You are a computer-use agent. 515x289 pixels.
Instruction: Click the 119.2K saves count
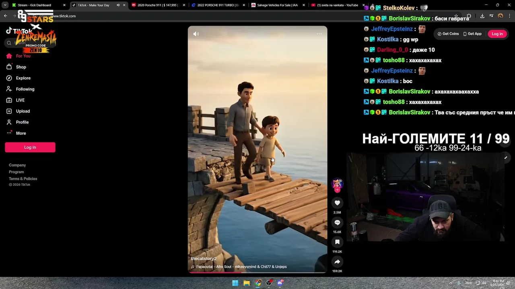(x=337, y=252)
